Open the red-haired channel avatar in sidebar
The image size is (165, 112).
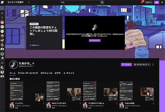(x=2, y=22)
